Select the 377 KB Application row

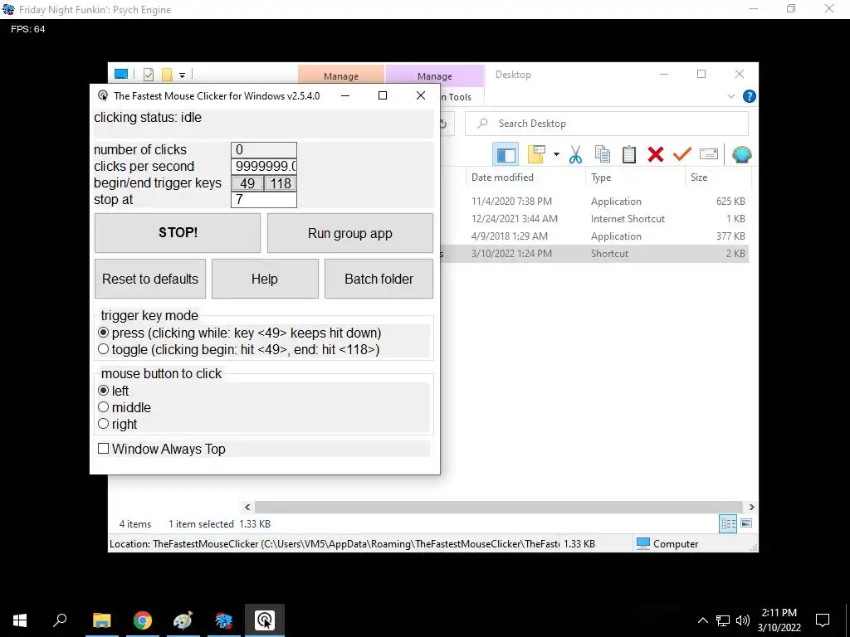pyautogui.click(x=594, y=236)
